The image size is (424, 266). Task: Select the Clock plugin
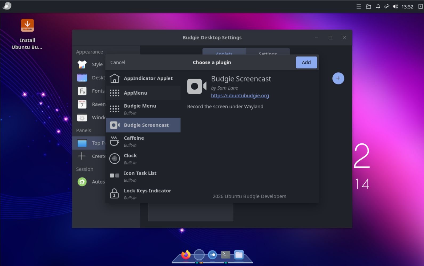(x=143, y=159)
